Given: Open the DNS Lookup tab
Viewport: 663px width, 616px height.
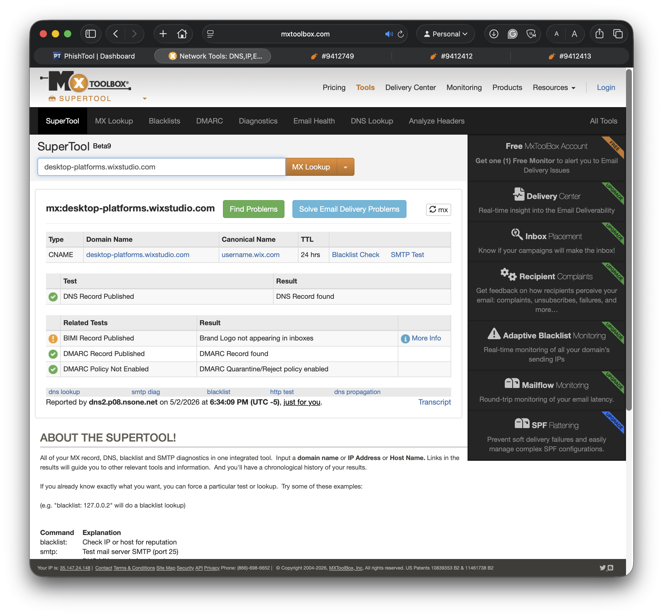Looking at the screenshot, I should click(372, 121).
